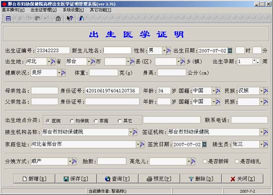This screenshot has width=273, height=195.
Task: Click edit-list icon next to 性别 dropdown
Action: pyautogui.click(x=168, y=51)
